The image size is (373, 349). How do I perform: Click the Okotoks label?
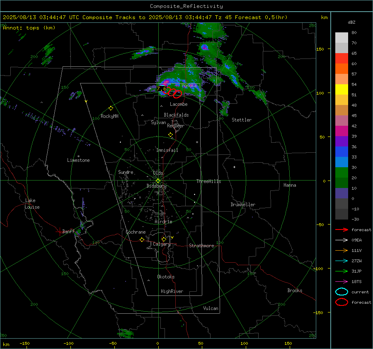[x=166, y=277]
